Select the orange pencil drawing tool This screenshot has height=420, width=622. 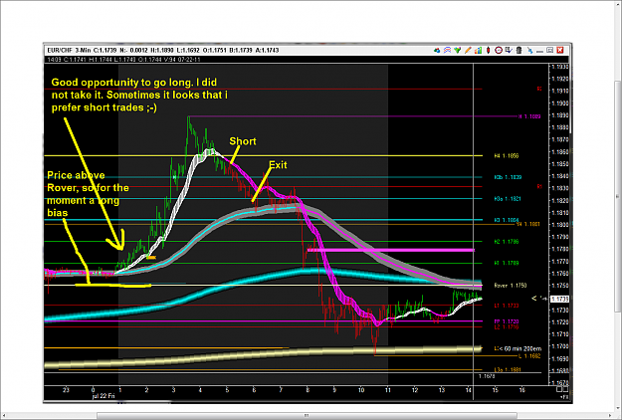coord(468,51)
